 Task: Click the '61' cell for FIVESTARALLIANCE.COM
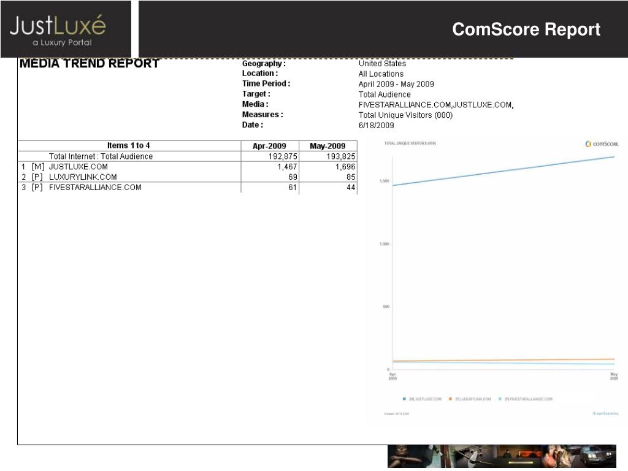click(x=293, y=188)
